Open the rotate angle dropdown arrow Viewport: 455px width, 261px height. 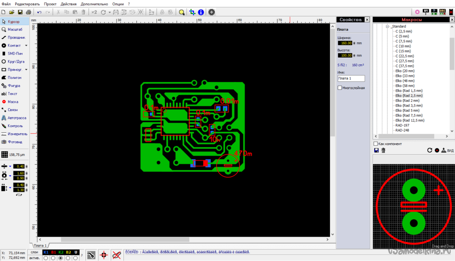(x=109, y=12)
